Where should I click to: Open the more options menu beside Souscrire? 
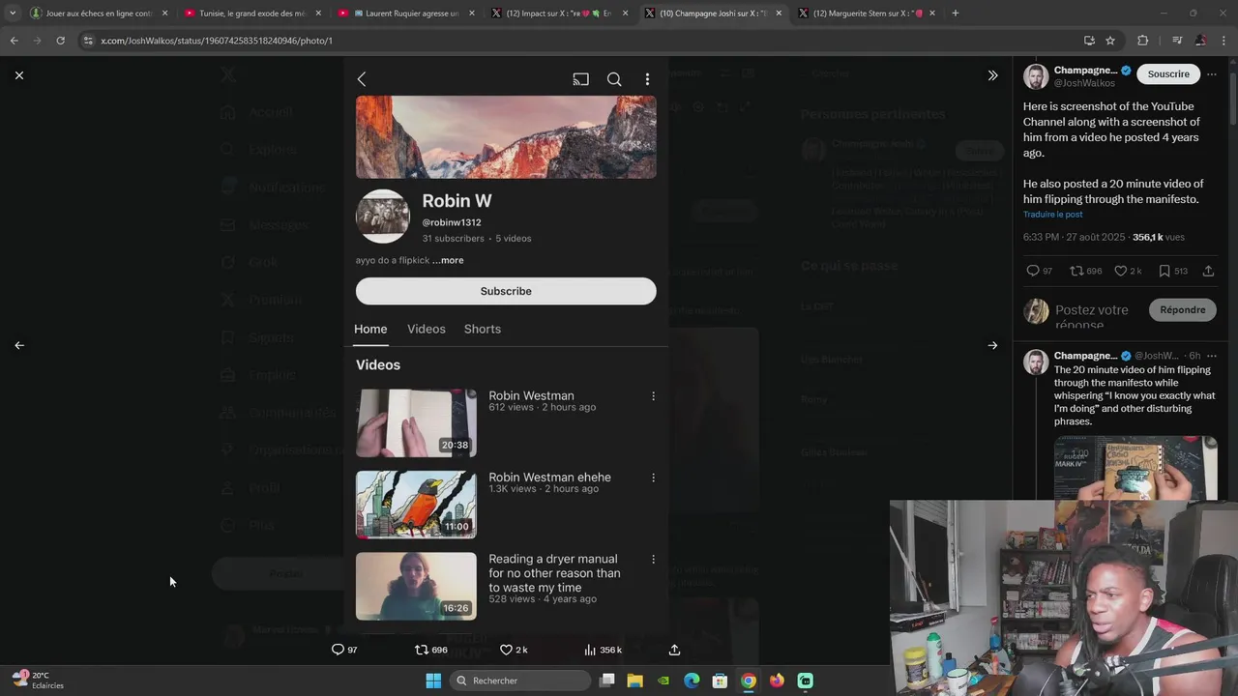(x=1211, y=74)
